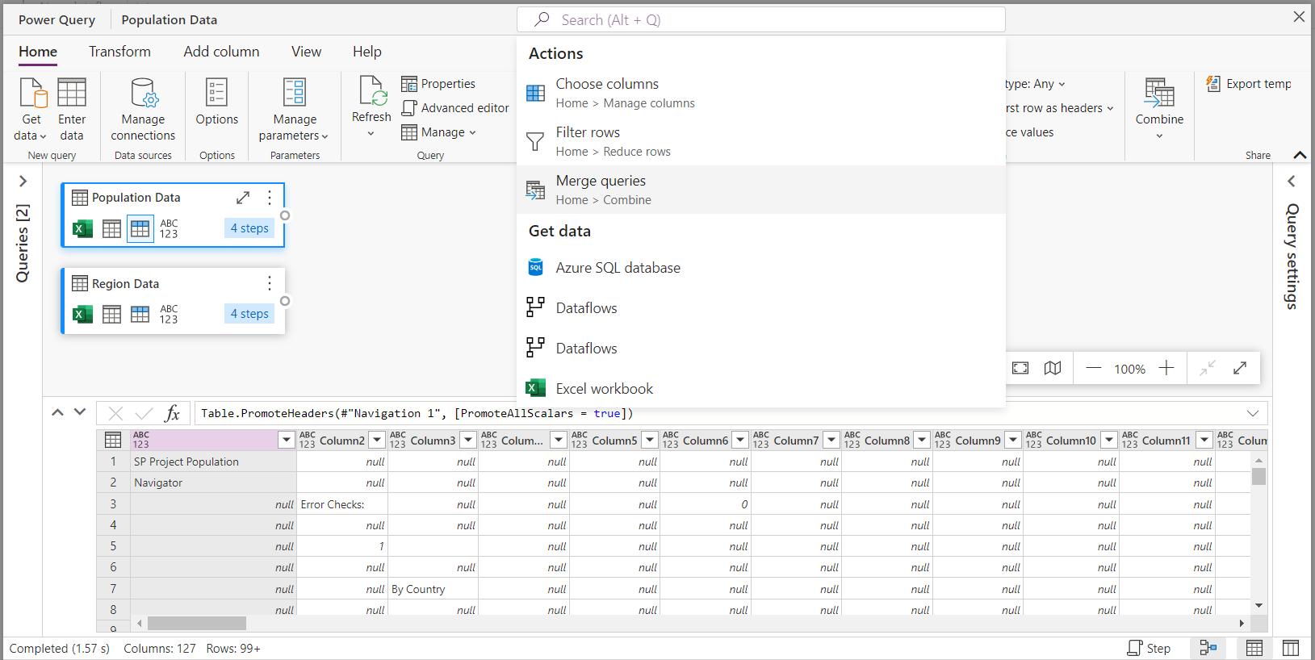Screen dimensions: 1315x660
Task: Open Manage connections
Action: (143, 109)
